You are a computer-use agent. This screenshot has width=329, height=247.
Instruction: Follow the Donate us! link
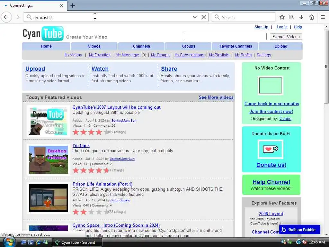tap(271, 165)
